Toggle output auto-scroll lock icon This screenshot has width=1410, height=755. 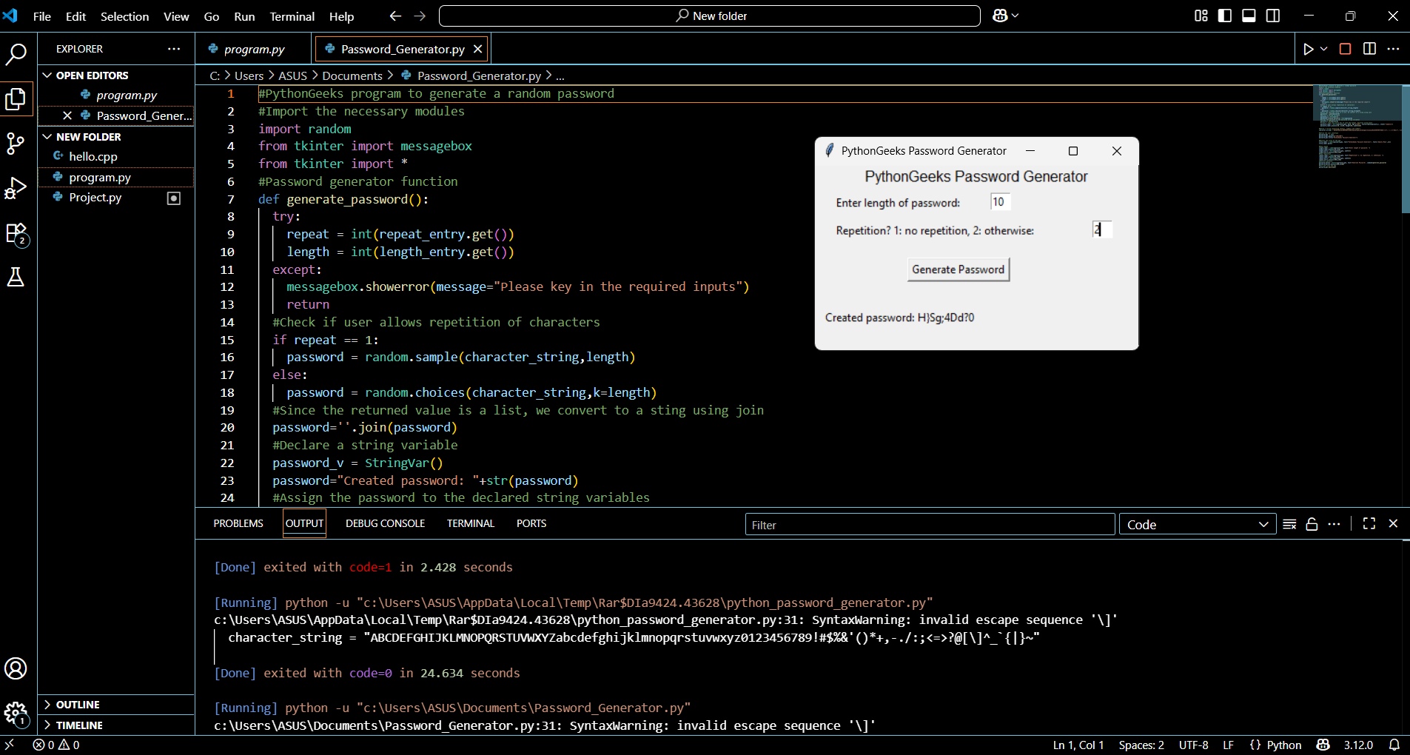pyautogui.click(x=1312, y=524)
